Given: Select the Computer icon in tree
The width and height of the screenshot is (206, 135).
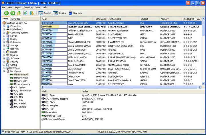Looking at the screenshot, I should [8, 26].
